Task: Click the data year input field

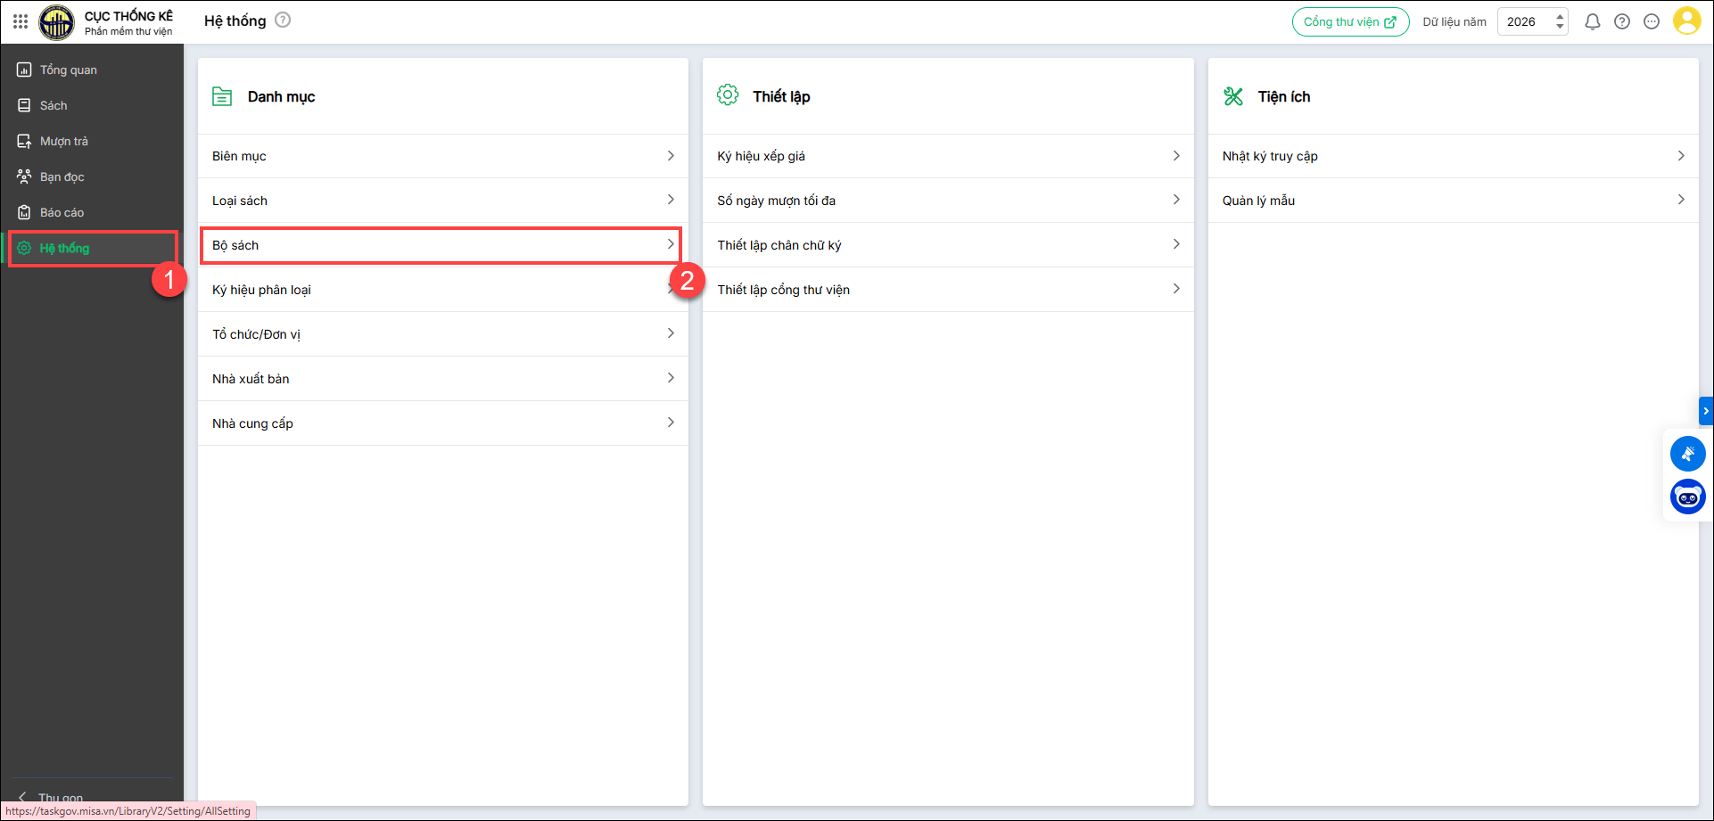Action: (x=1523, y=21)
